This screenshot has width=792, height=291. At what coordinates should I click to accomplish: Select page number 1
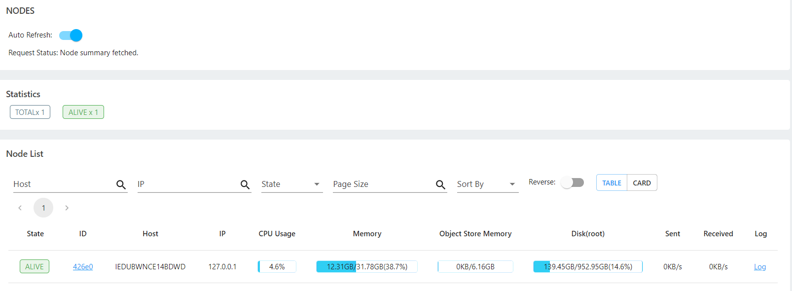43,208
